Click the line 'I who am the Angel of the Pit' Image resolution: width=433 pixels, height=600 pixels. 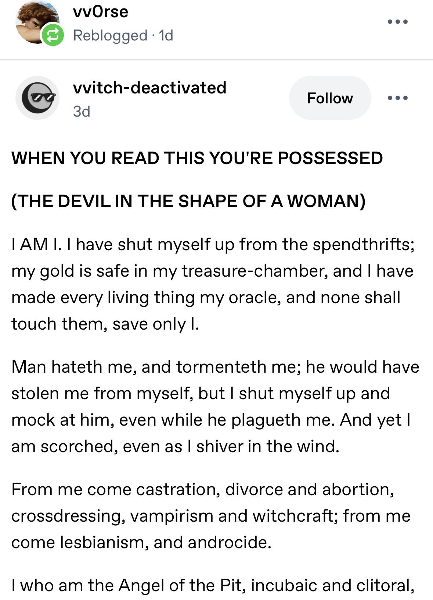point(213,585)
